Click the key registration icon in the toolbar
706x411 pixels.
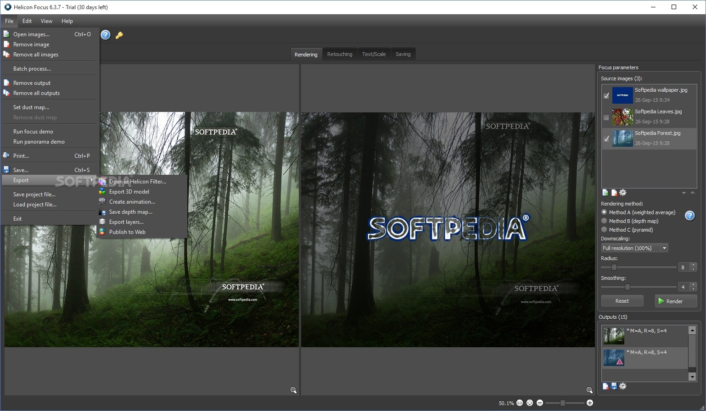point(119,35)
